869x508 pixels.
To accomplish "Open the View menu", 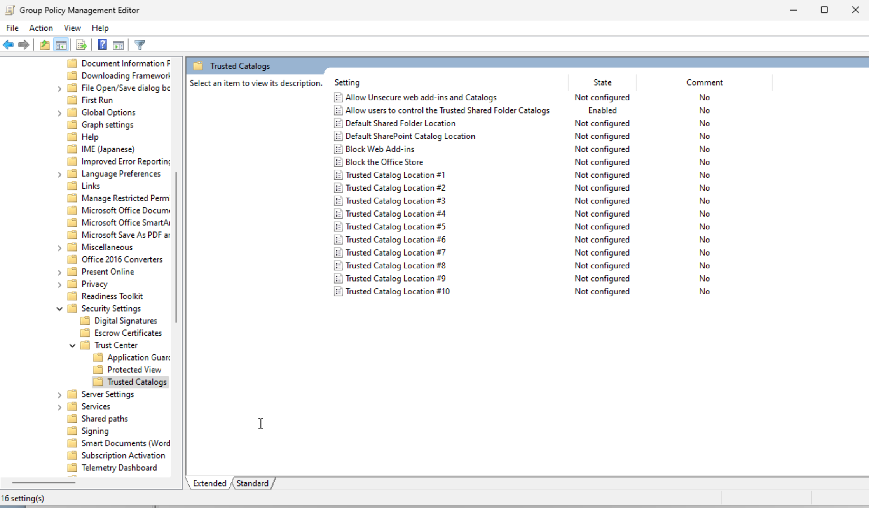I will pos(72,28).
